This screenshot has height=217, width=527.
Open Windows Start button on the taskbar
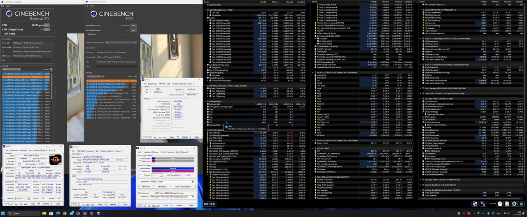tap(4, 213)
